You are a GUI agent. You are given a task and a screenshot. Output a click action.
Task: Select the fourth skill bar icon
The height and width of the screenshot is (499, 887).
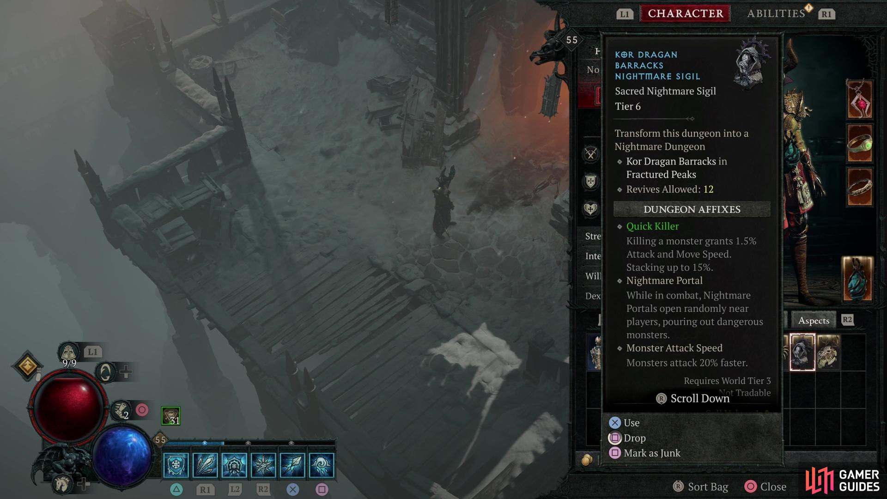point(263,465)
